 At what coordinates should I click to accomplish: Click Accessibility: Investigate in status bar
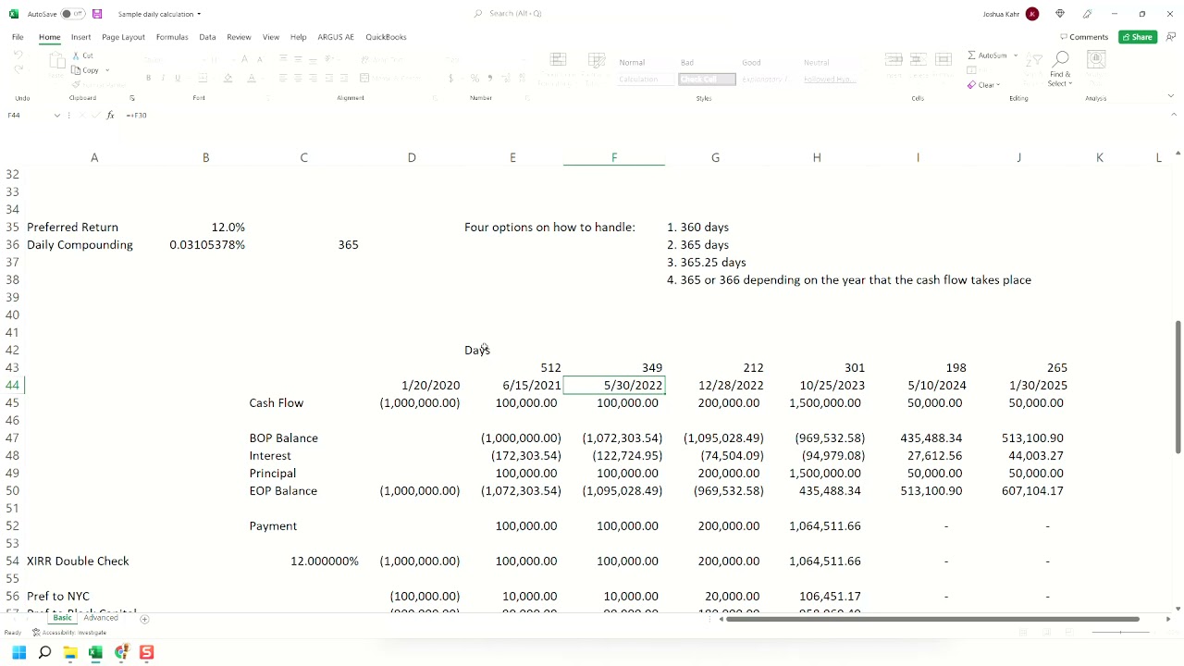click(68, 633)
